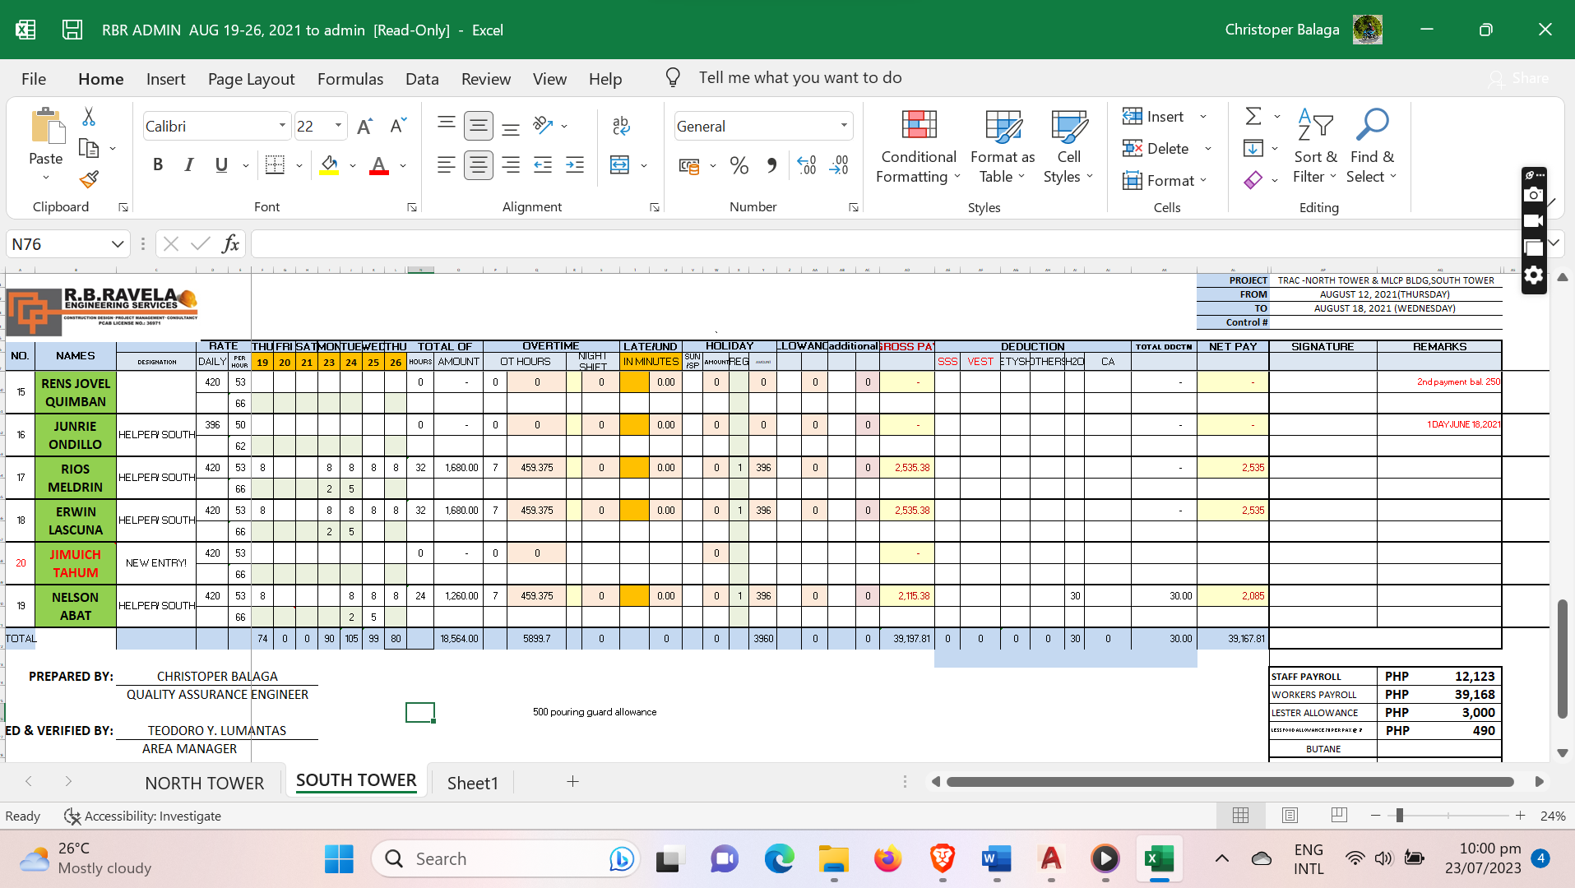
Task: Expand the Name Box dropdown arrow
Action: tap(117, 244)
